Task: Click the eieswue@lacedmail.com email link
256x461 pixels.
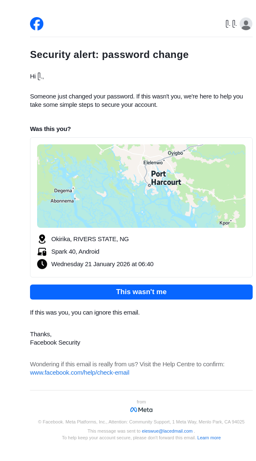Action: pos(167,431)
